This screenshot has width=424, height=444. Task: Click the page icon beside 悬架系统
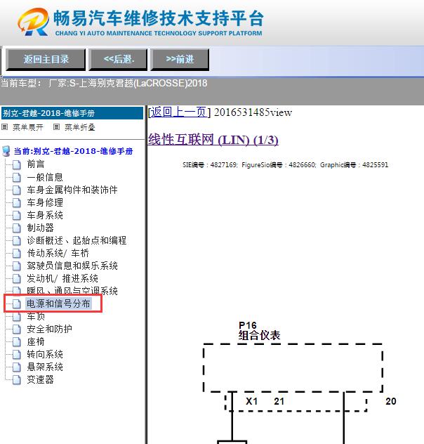coord(16,367)
